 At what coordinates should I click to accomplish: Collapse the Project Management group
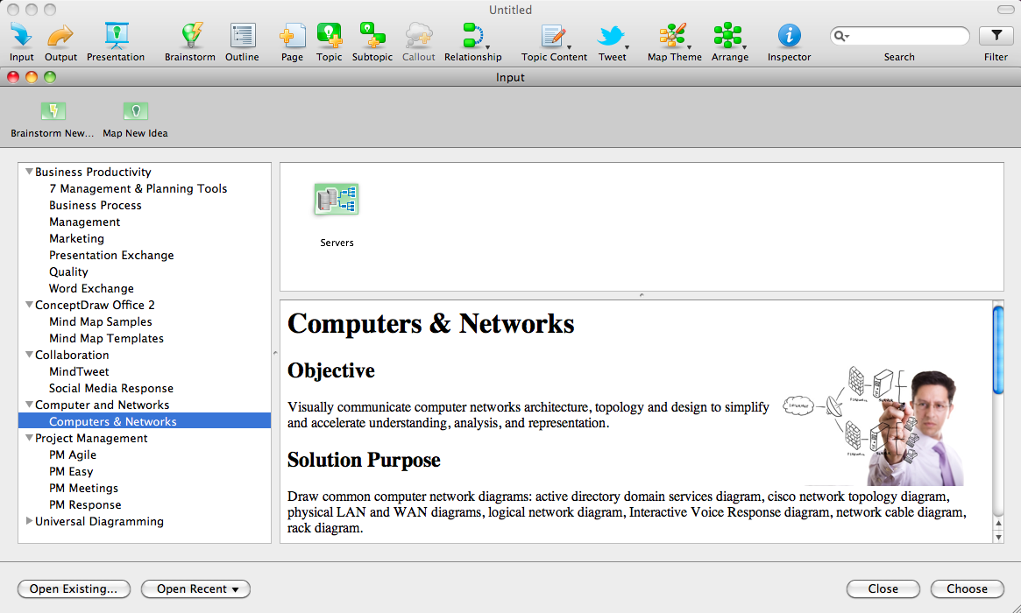coord(29,438)
